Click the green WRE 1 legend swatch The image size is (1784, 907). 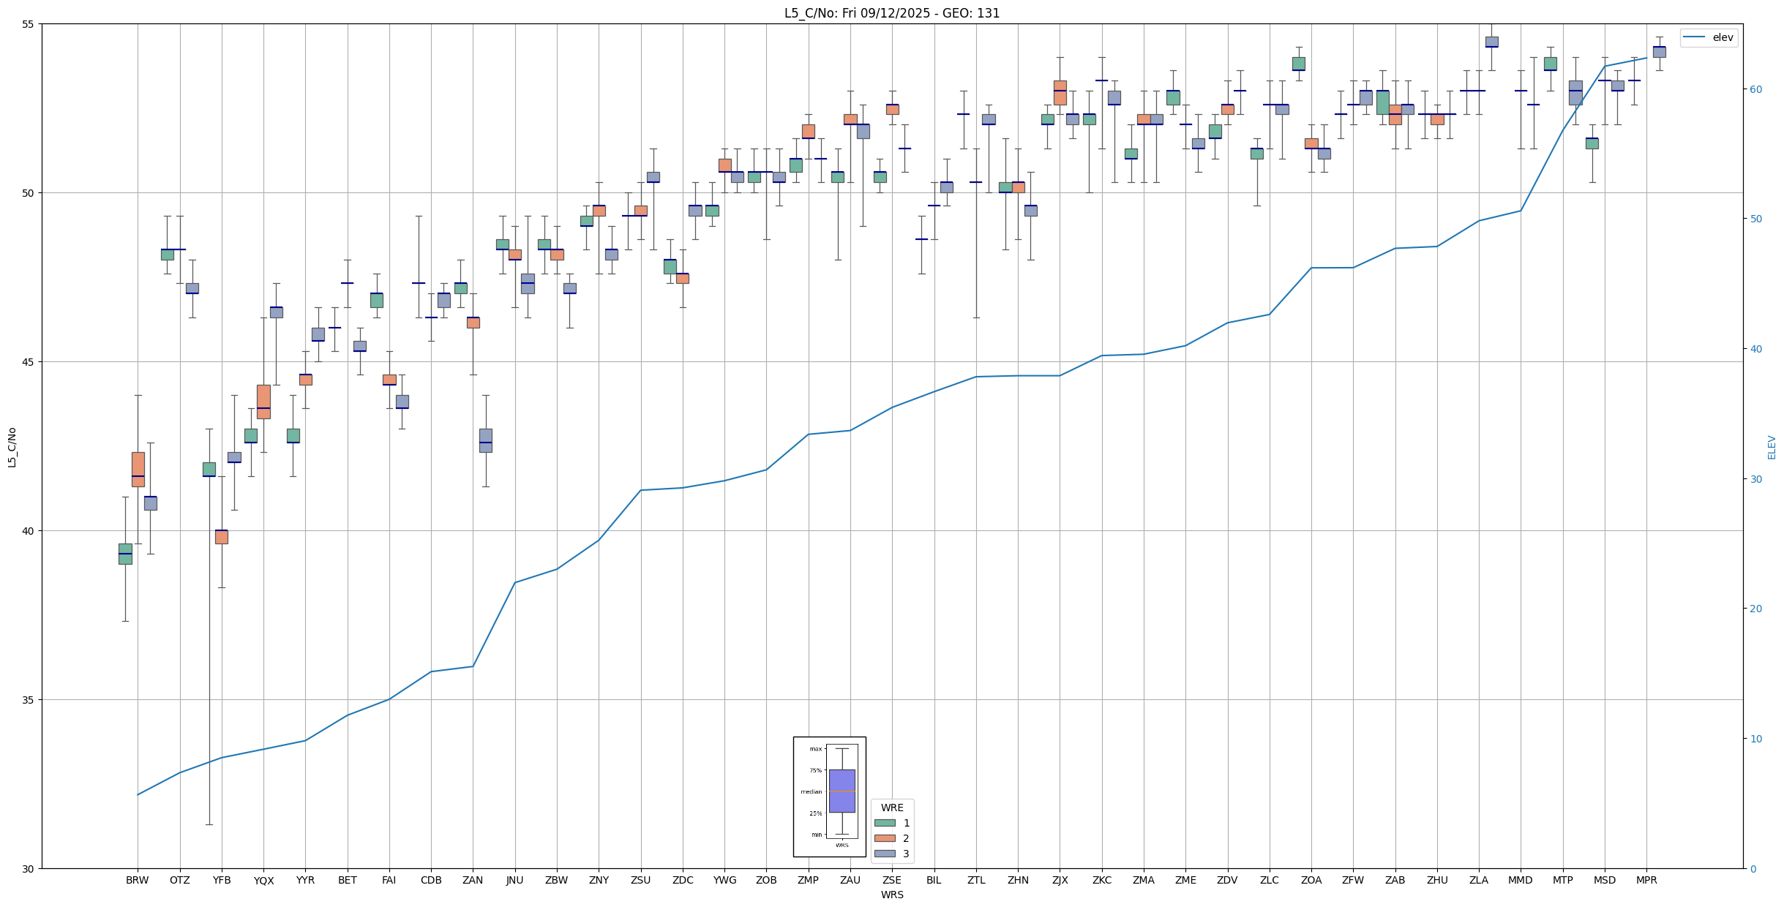pos(885,823)
